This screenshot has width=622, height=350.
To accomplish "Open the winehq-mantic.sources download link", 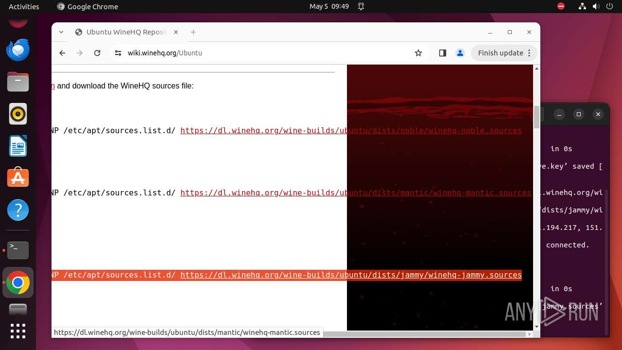I will [356, 192].
